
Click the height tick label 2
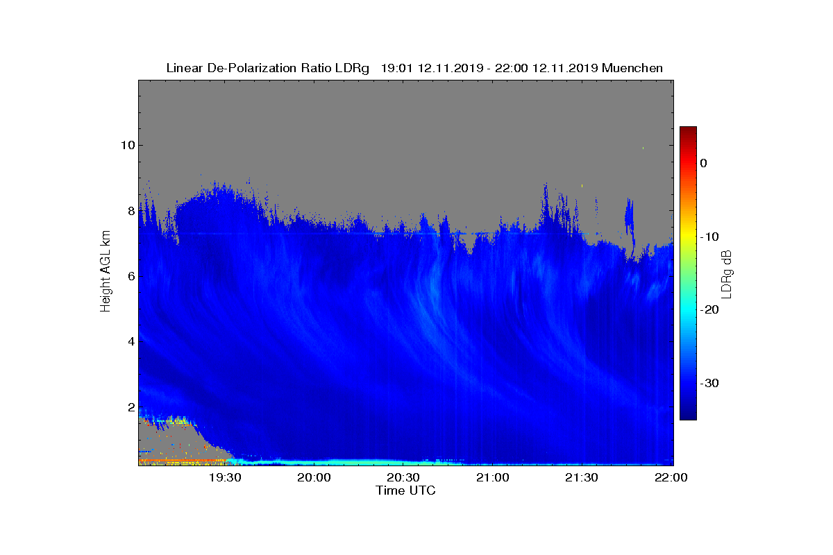[x=131, y=407]
